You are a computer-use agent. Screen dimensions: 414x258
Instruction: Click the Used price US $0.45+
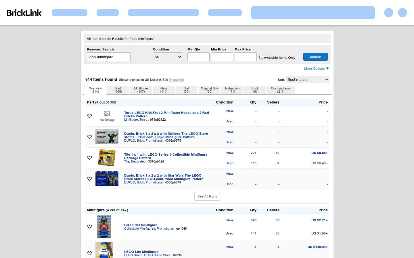coord(319,163)
